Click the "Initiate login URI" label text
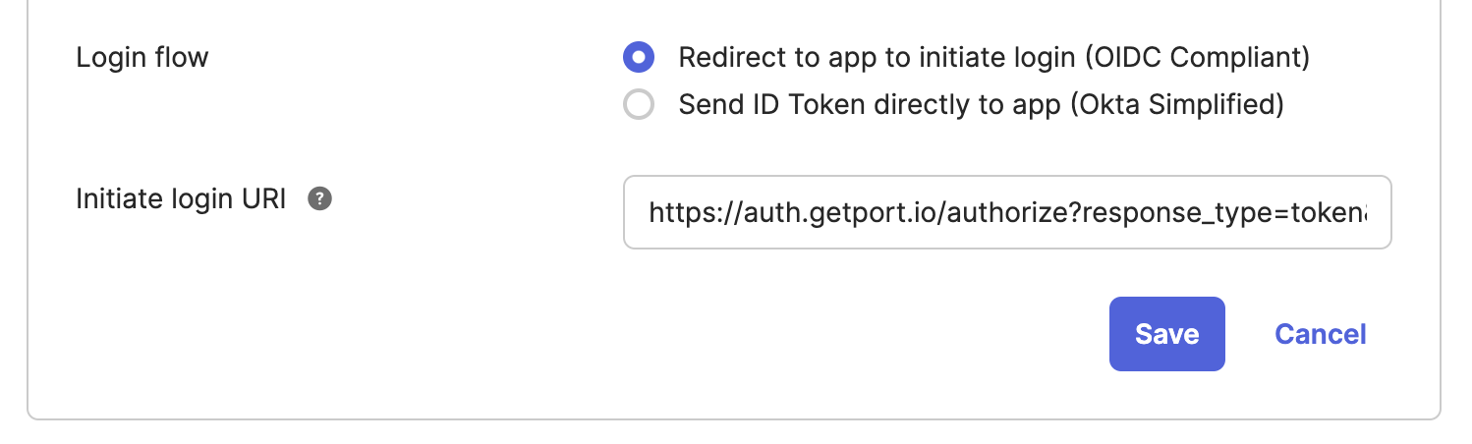 [181, 199]
